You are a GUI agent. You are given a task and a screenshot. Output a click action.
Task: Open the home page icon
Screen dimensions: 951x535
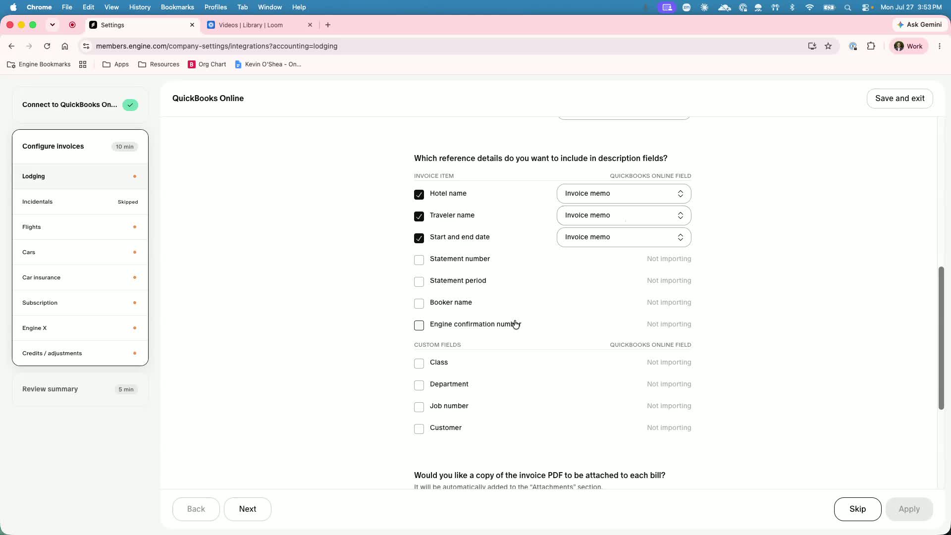point(65,46)
